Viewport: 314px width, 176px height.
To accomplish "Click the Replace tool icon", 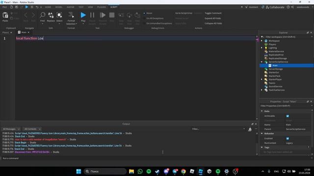I will [51, 15].
